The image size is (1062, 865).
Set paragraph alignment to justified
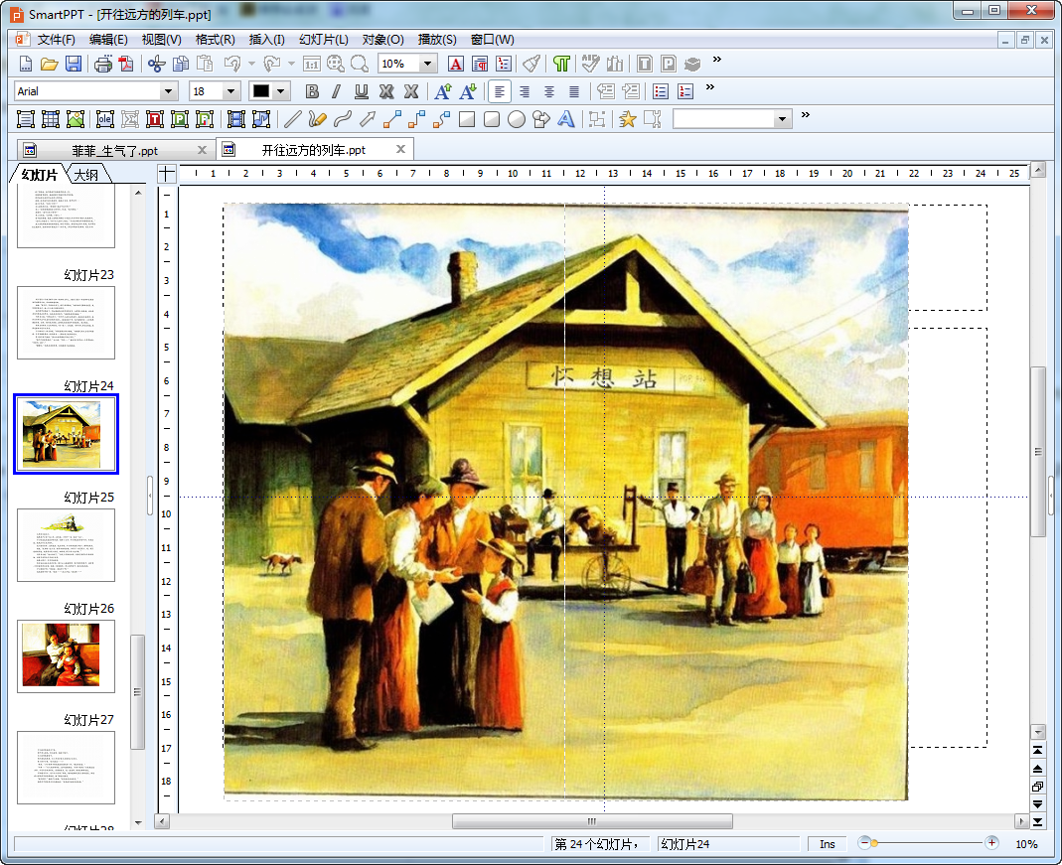click(x=573, y=91)
